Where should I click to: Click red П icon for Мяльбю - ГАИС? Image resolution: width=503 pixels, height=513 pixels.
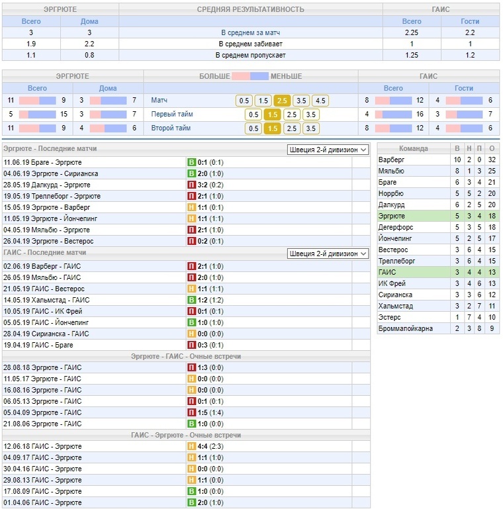pos(191,277)
